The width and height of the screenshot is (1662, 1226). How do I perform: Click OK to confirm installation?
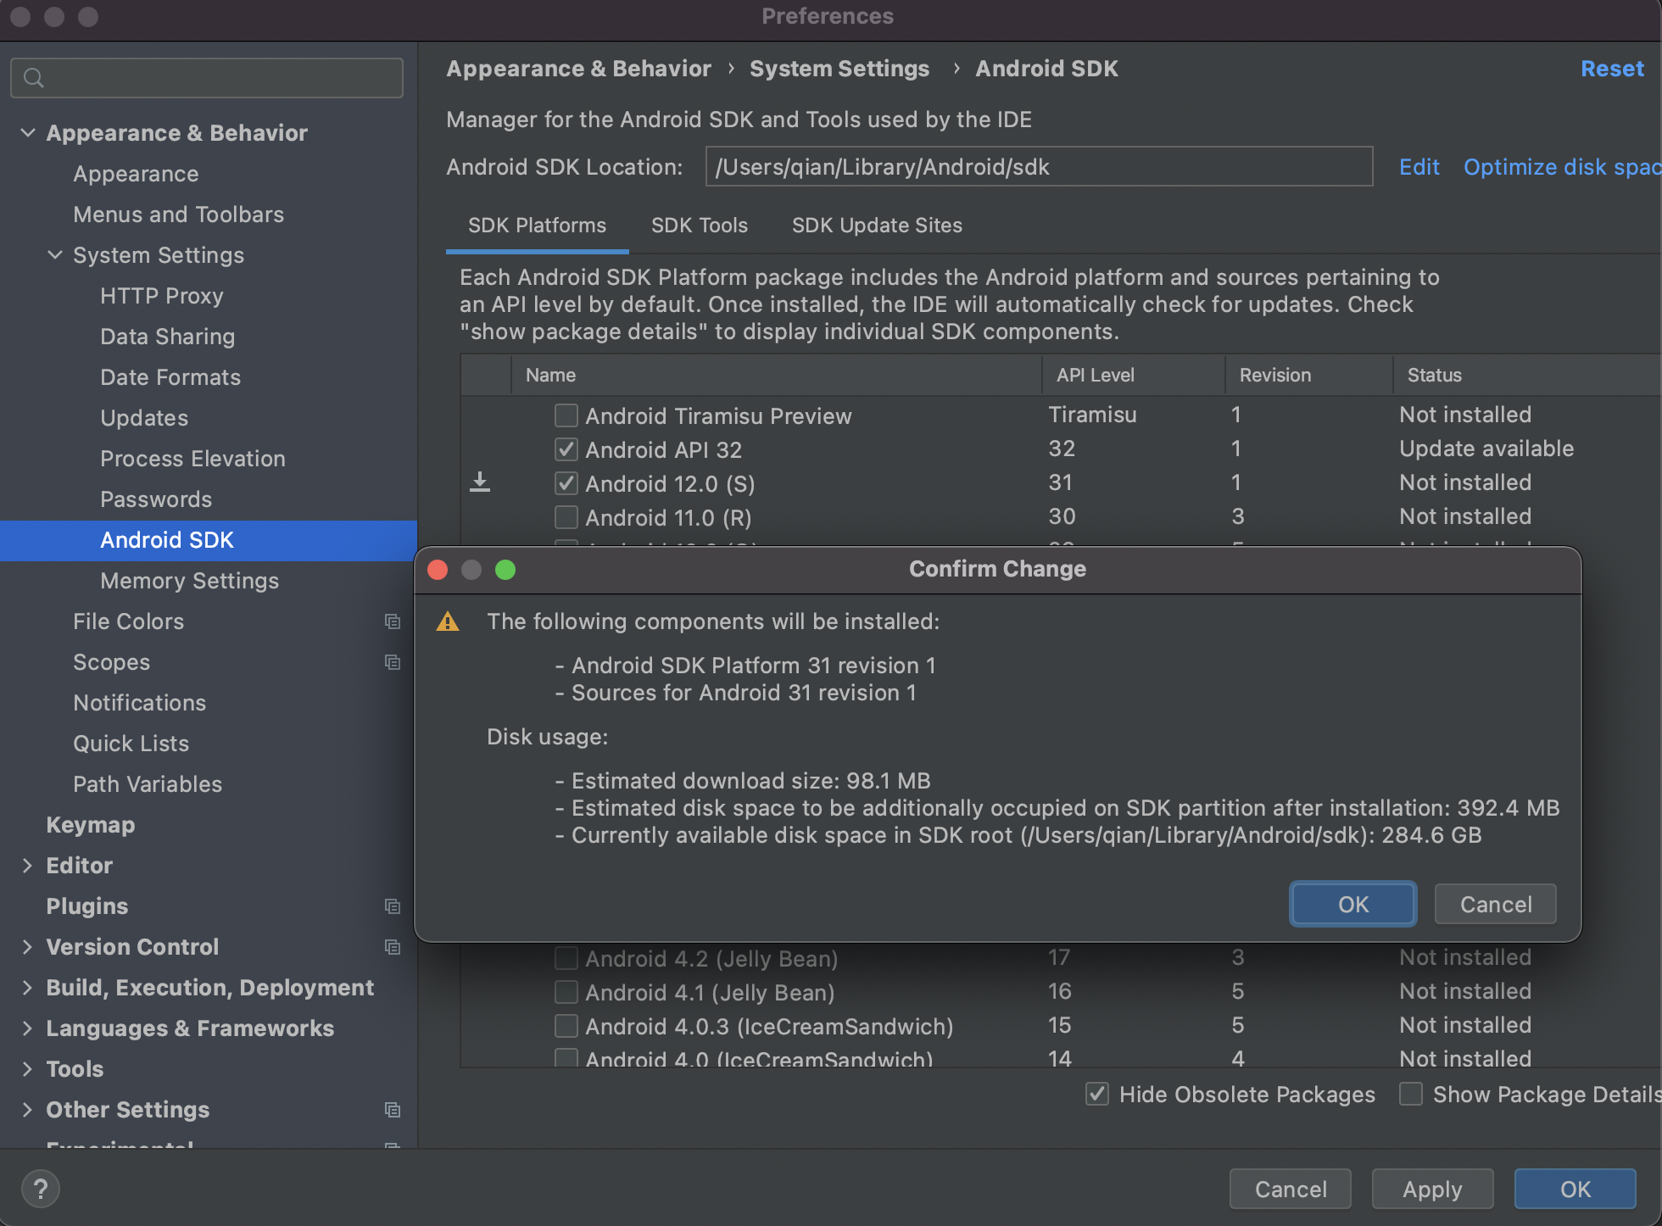[x=1352, y=903]
